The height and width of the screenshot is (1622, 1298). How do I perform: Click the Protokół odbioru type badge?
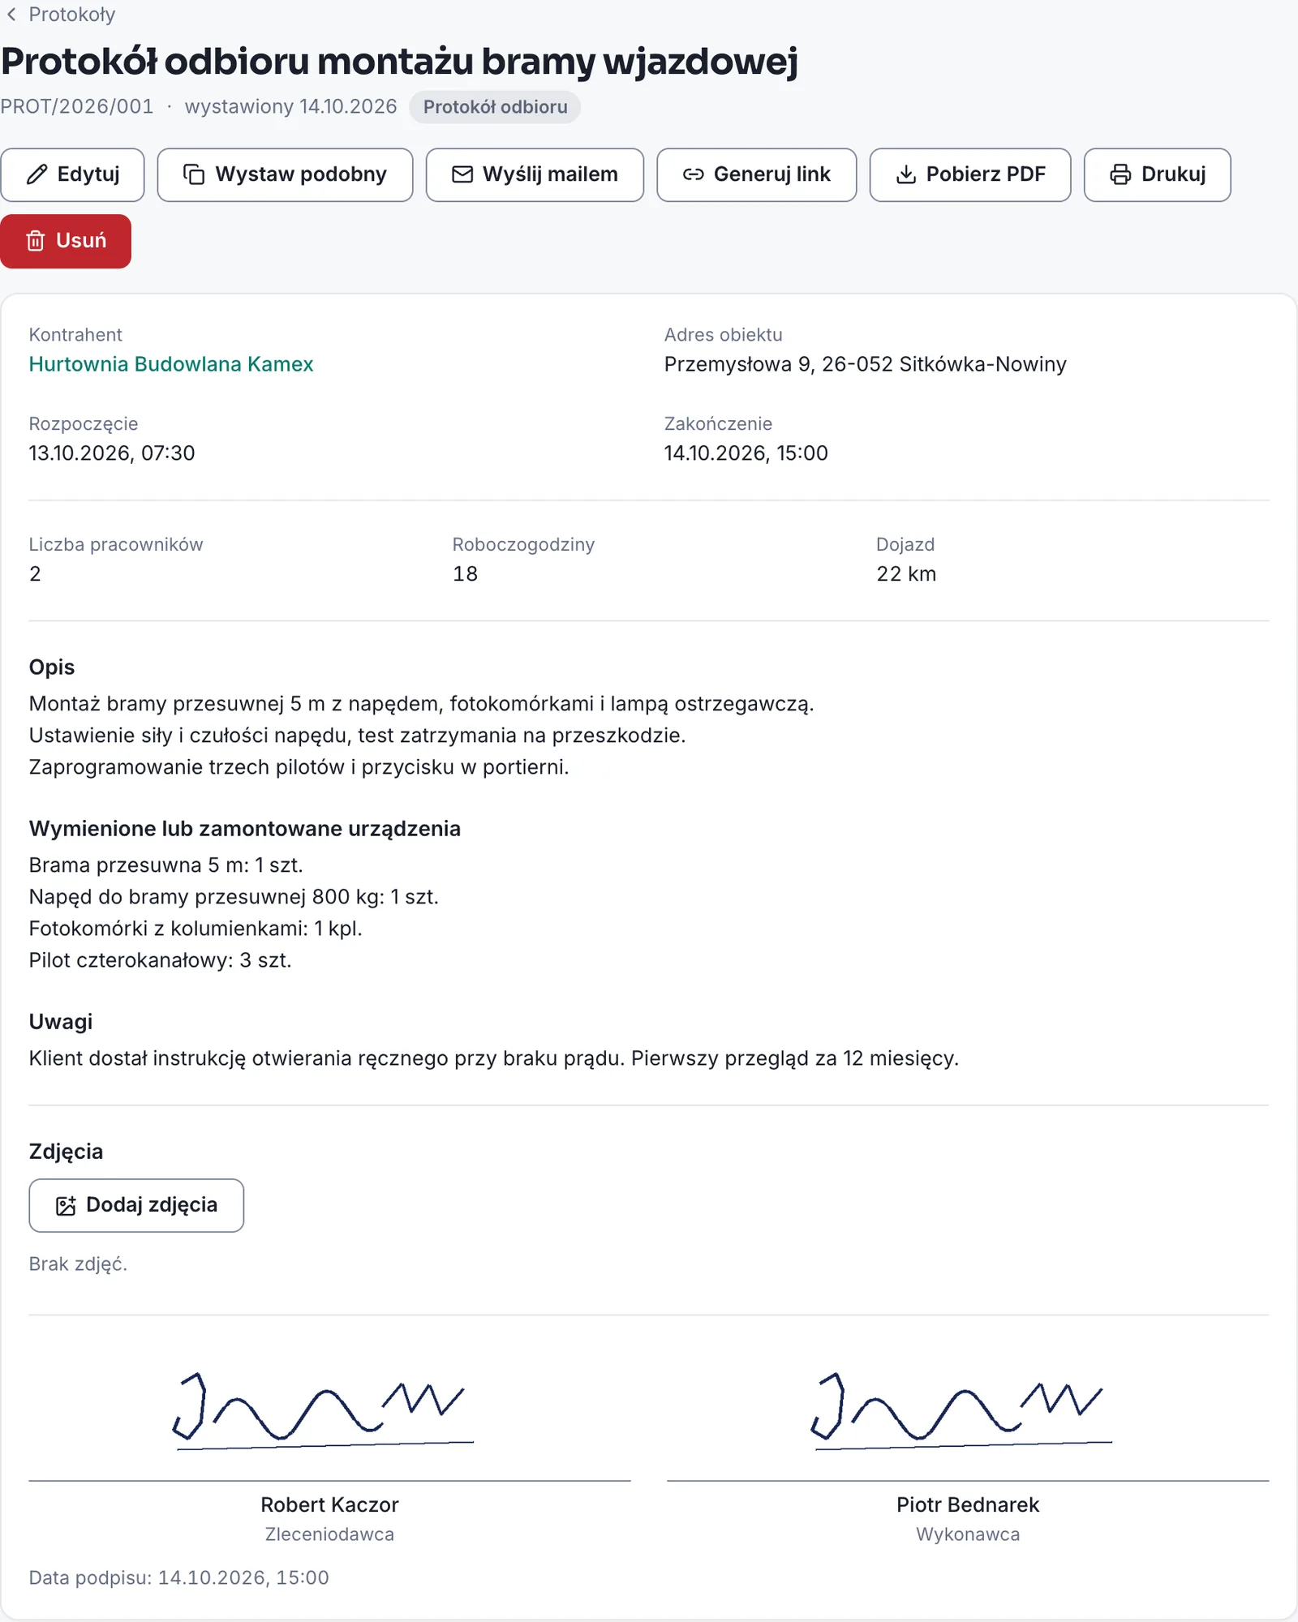(495, 107)
